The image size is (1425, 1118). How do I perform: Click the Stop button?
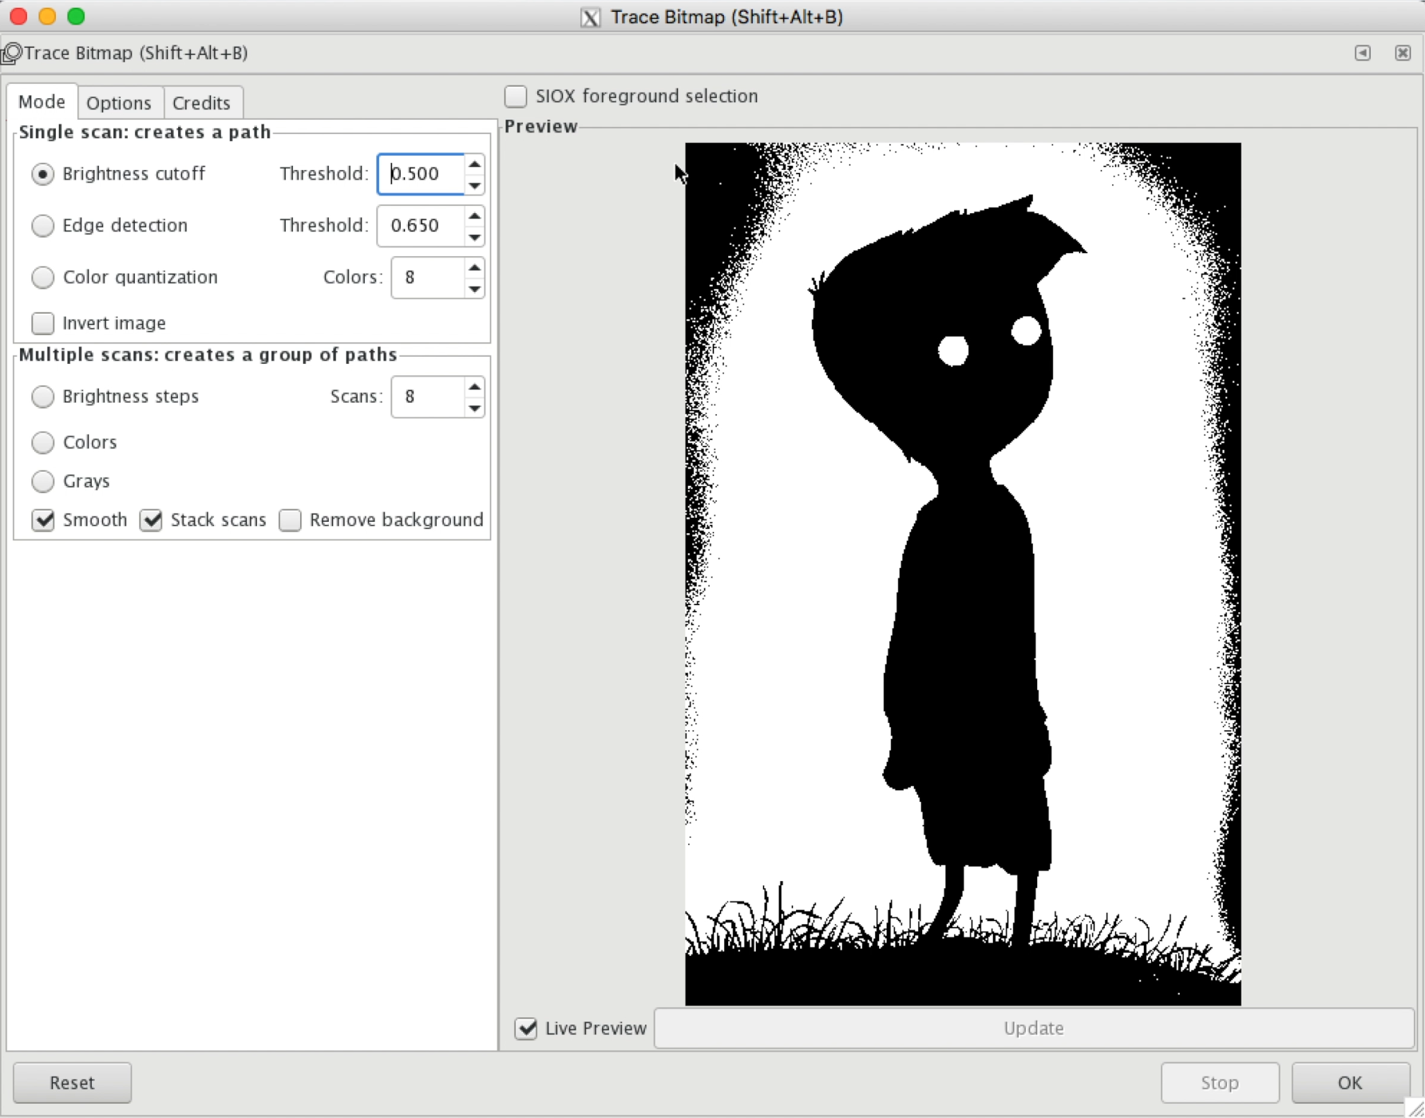coord(1220,1083)
